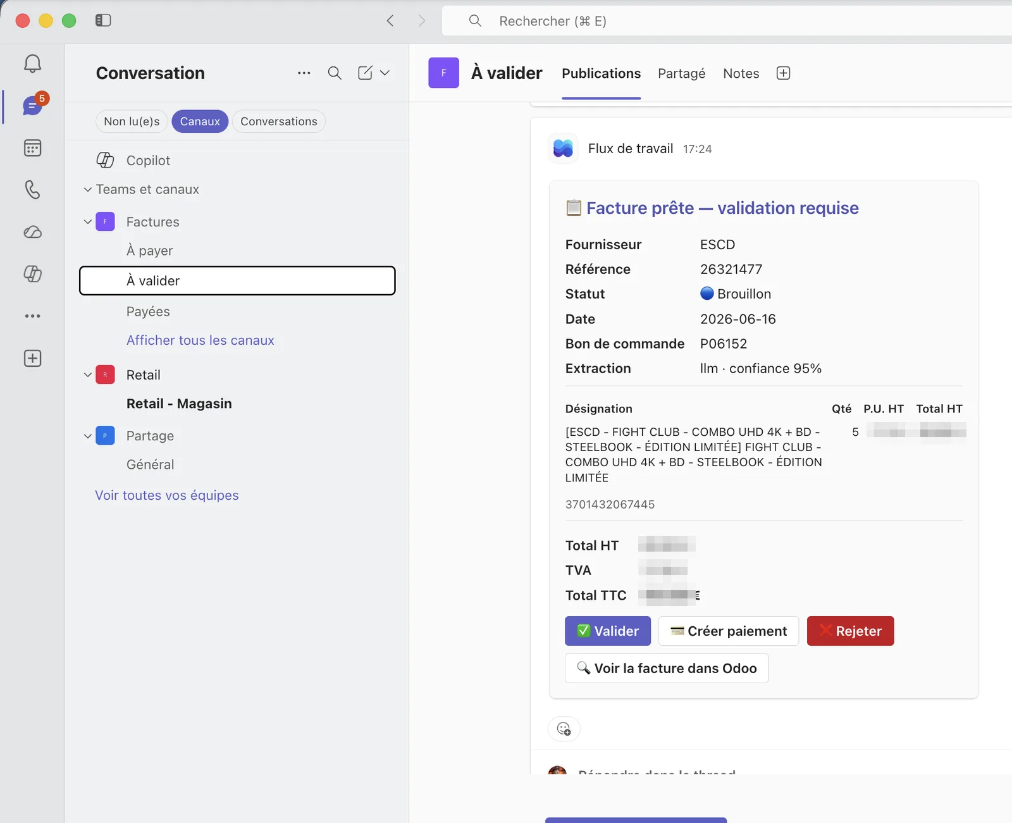Go forward with the right arrow
The width and height of the screenshot is (1012, 823).
(x=422, y=20)
